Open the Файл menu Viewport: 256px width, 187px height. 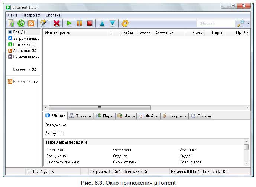click(12, 15)
